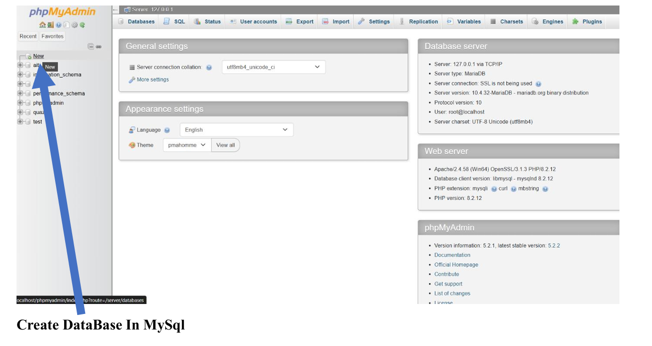The image size is (652, 346).
Task: Open the Official Homepage link
Action: [456, 264]
